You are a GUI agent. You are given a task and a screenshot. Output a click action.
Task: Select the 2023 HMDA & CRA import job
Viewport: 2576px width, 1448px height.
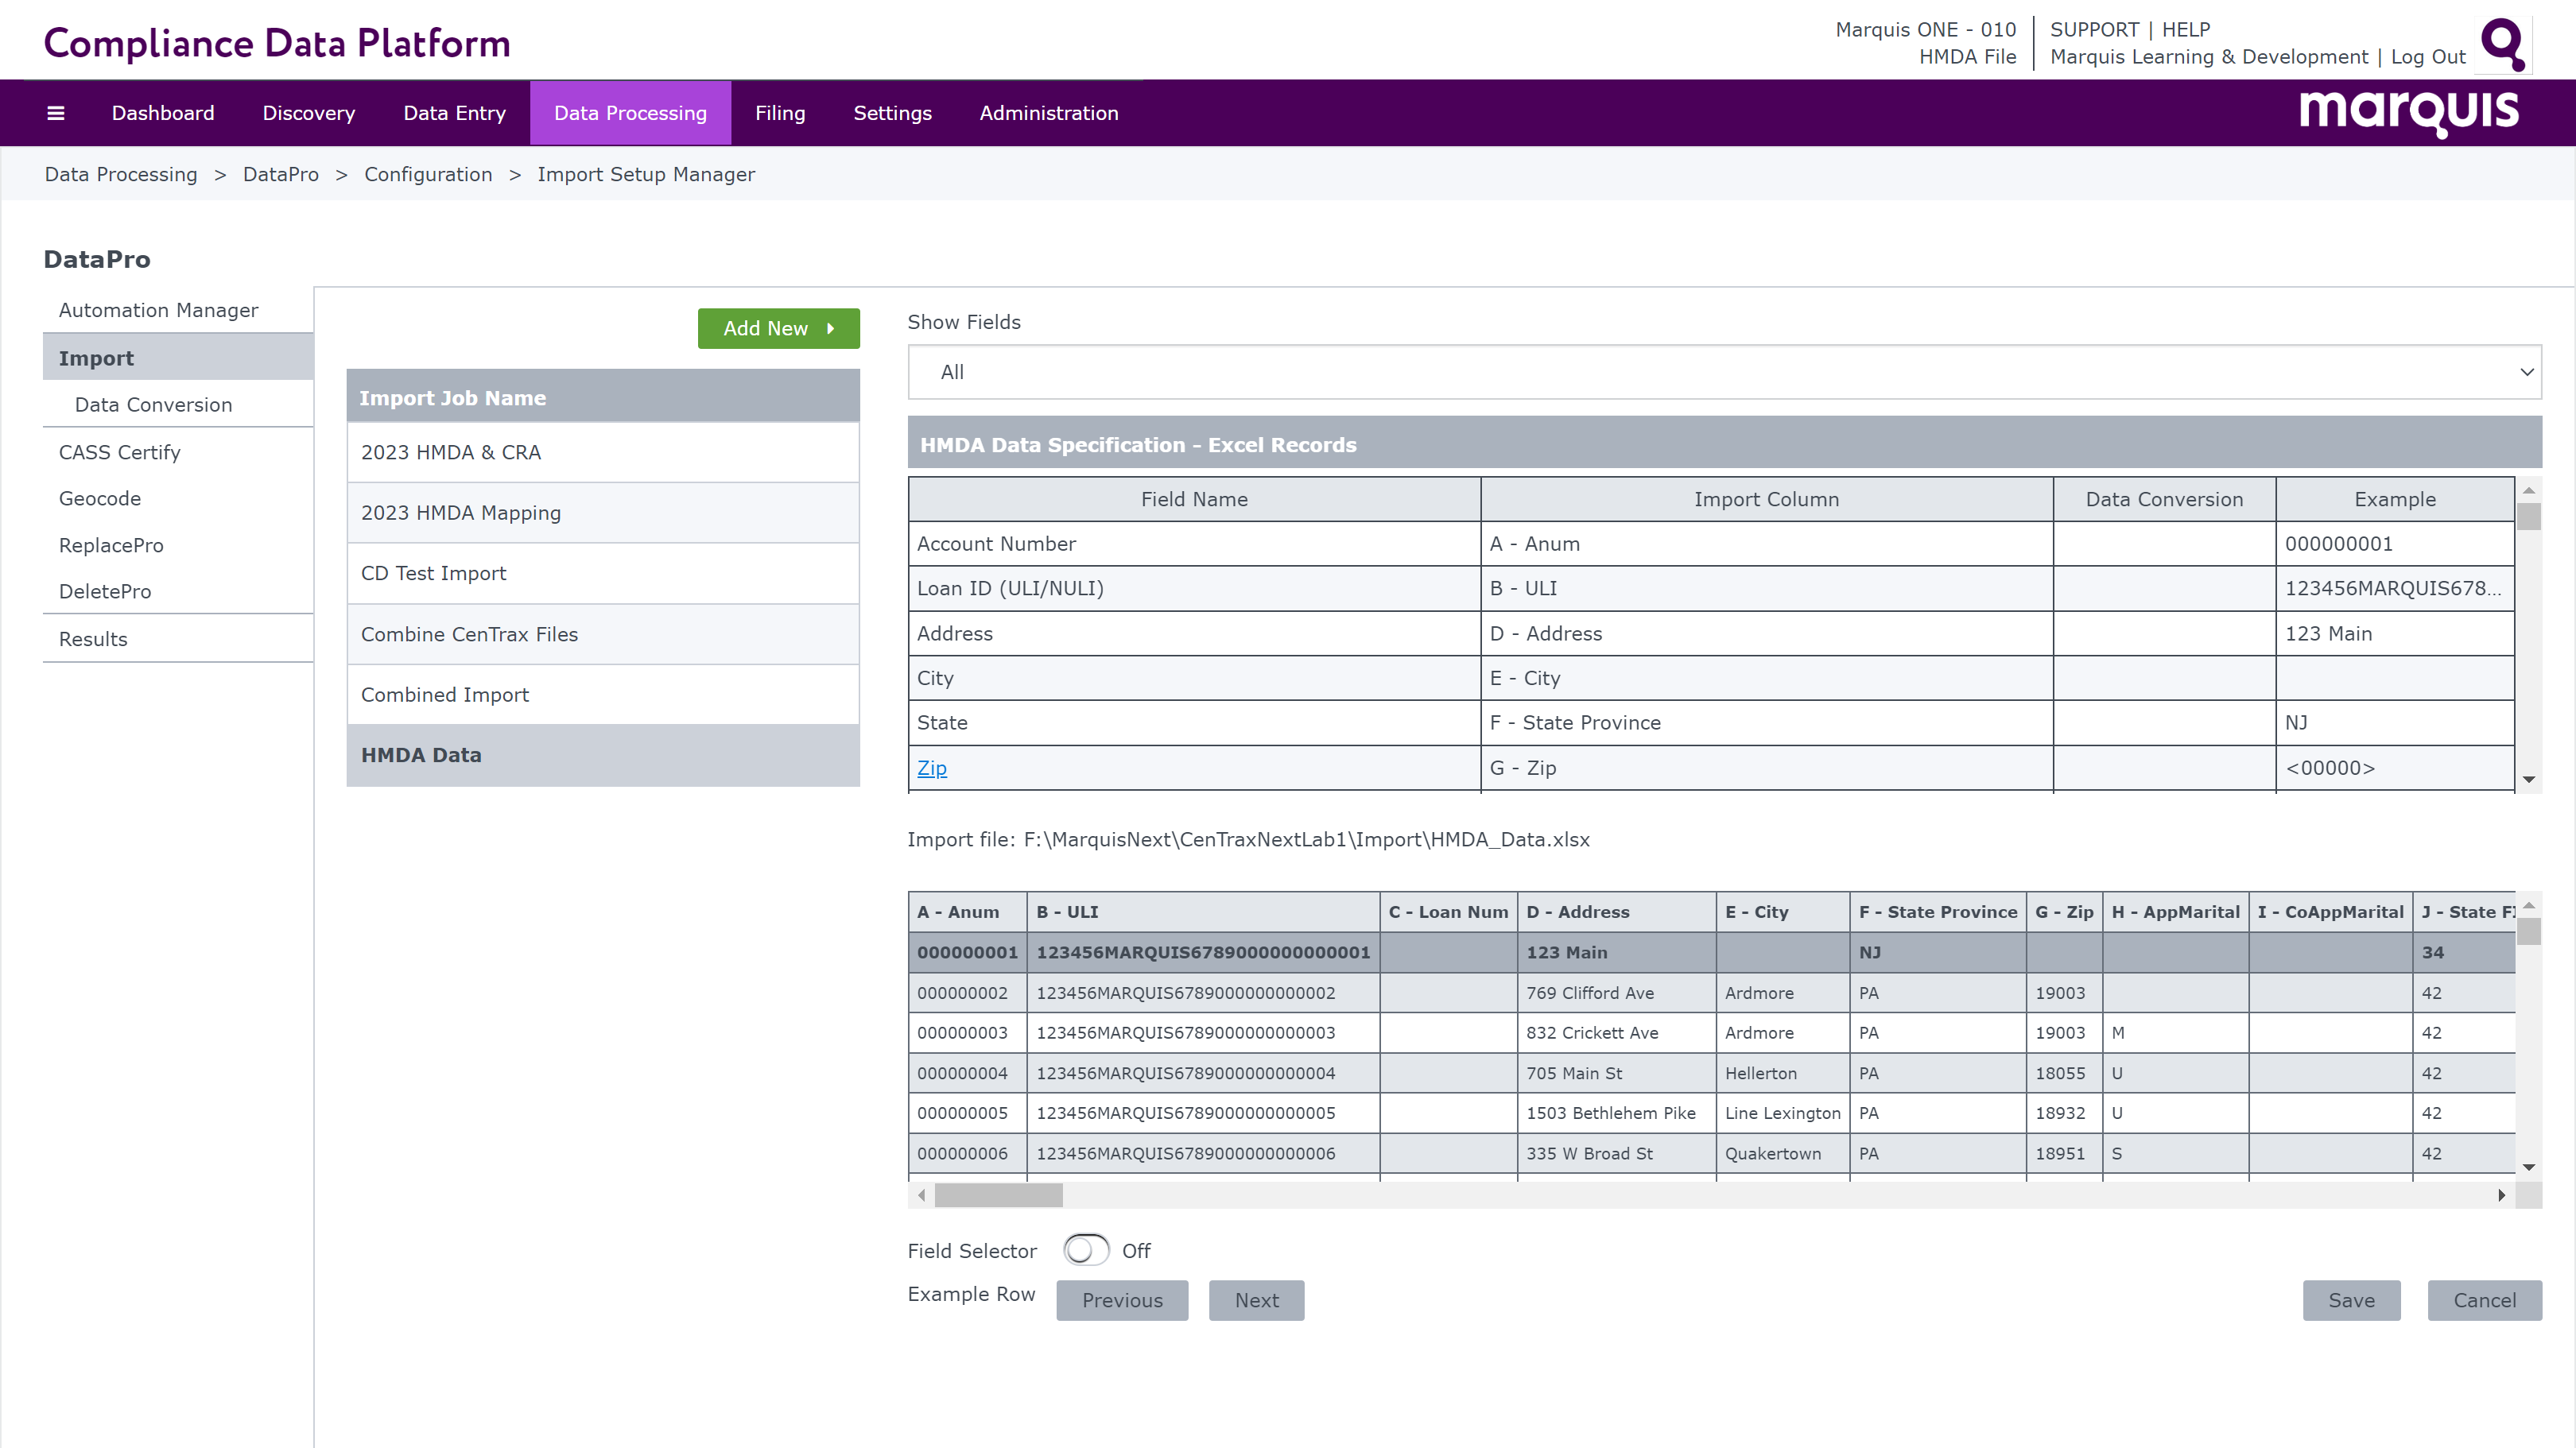(x=603, y=451)
